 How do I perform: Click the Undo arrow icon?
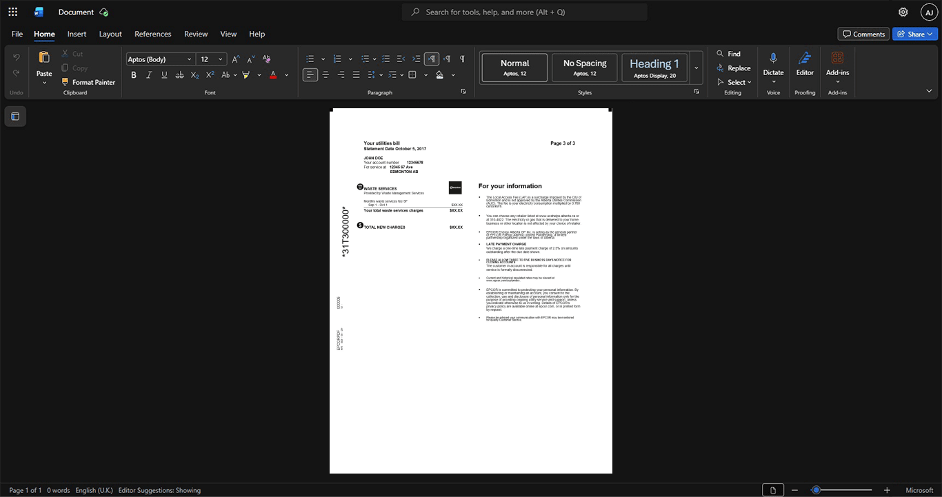pyautogui.click(x=17, y=57)
